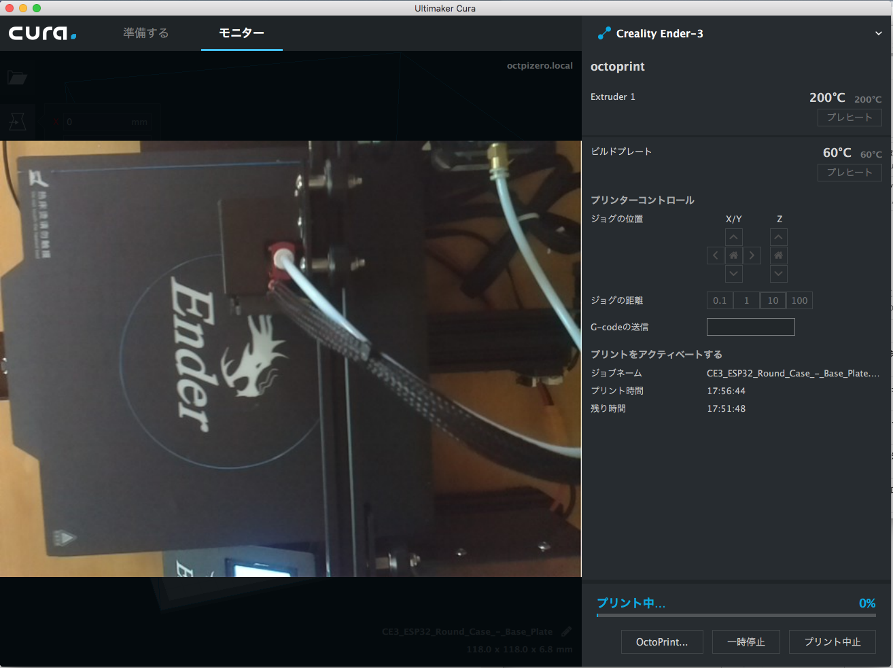Image resolution: width=893 pixels, height=668 pixels.
Task: Select the モニター tab
Action: [241, 32]
